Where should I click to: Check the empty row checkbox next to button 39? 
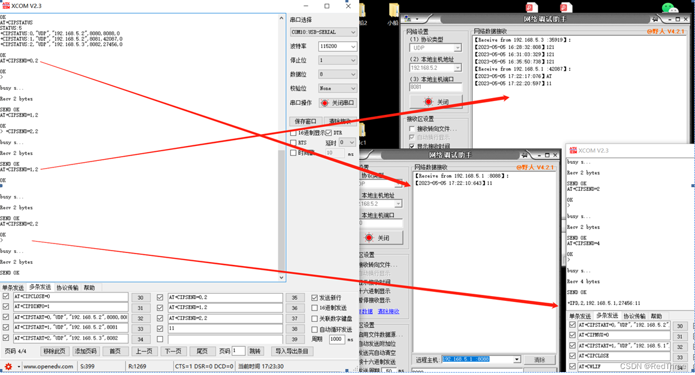tap(160, 339)
